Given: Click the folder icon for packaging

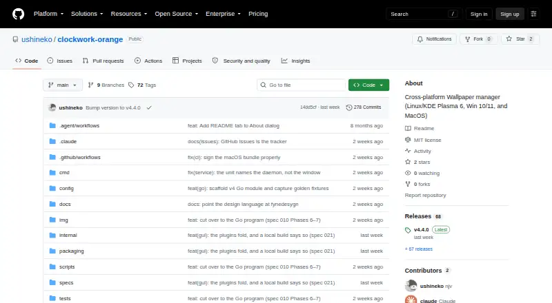Looking at the screenshot, I should [52, 251].
